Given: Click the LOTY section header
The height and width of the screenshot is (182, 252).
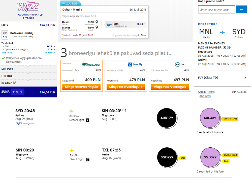Looking at the screenshot, I should [28, 25].
